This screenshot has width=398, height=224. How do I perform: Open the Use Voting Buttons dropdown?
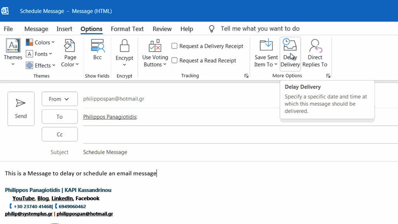pos(155,54)
